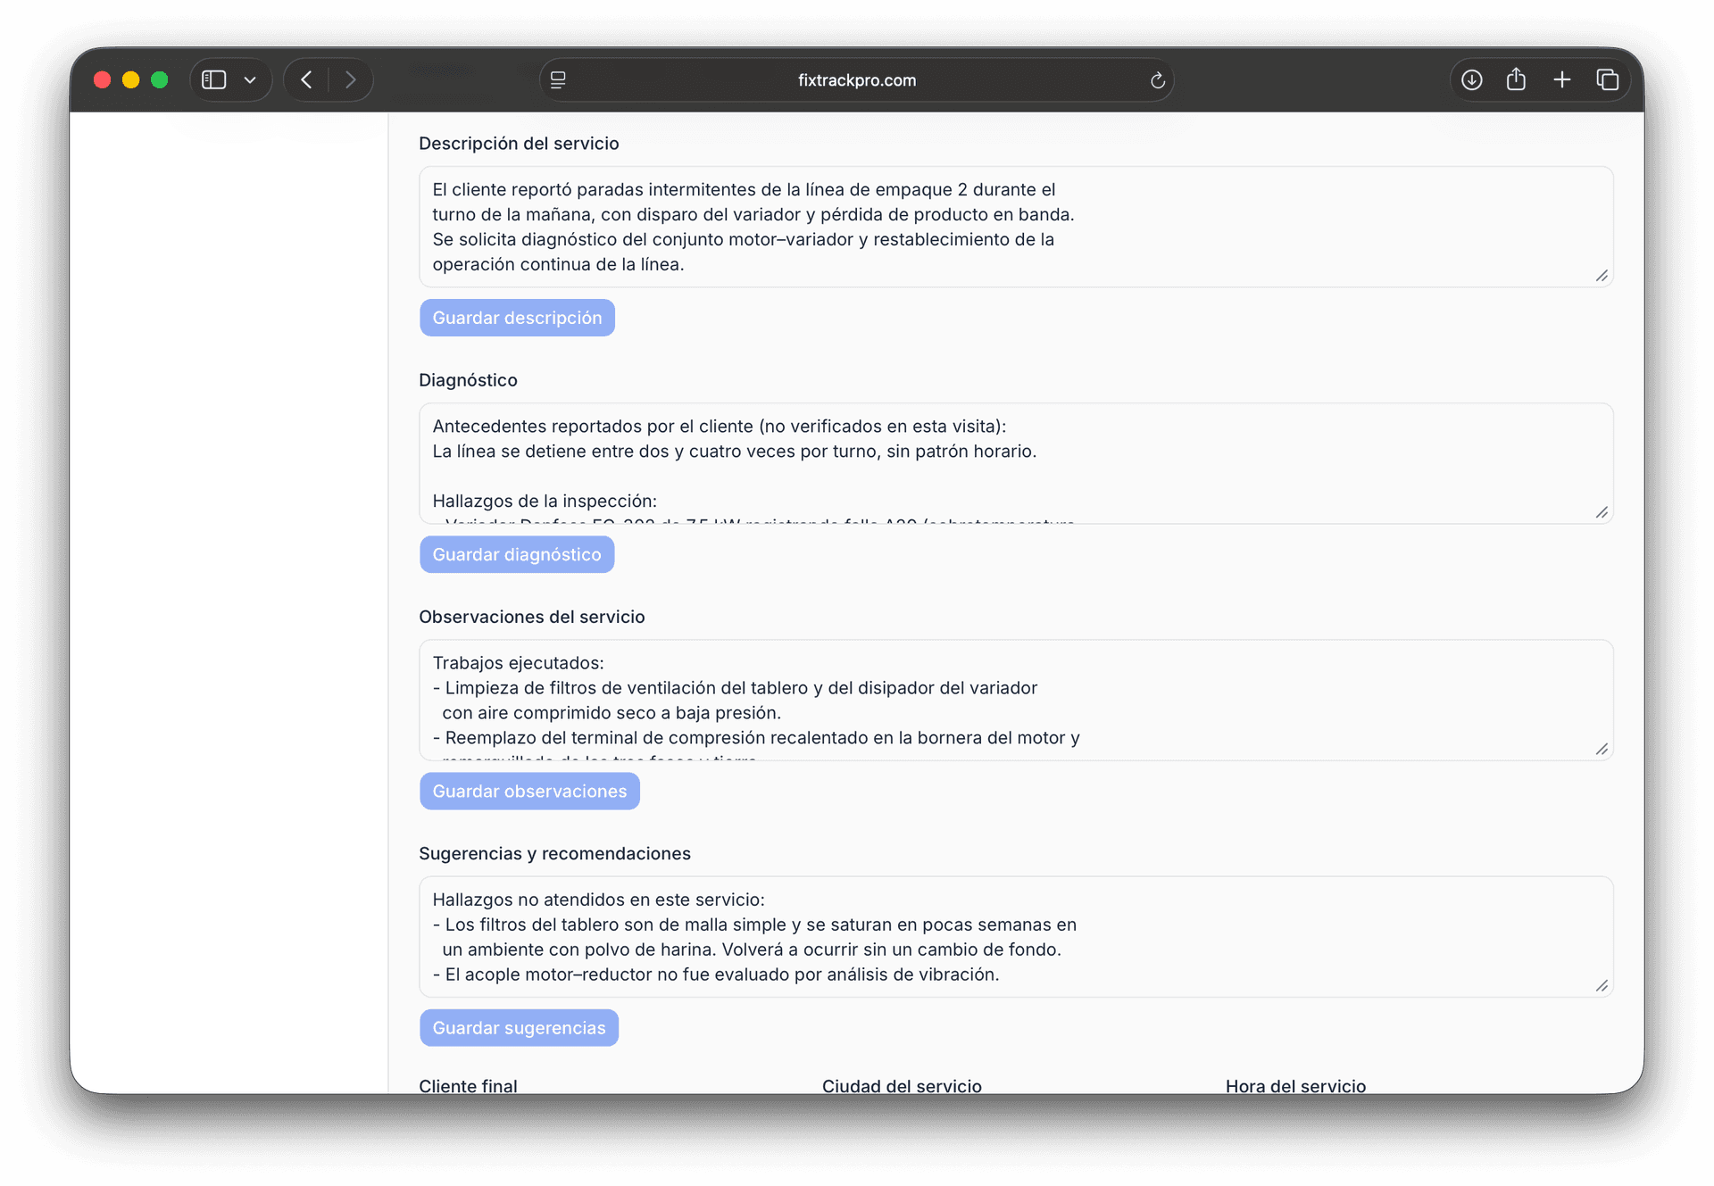Click 'Hallazgos no atendidos en este servicio:' line
This screenshot has width=1714, height=1186.
click(x=598, y=900)
